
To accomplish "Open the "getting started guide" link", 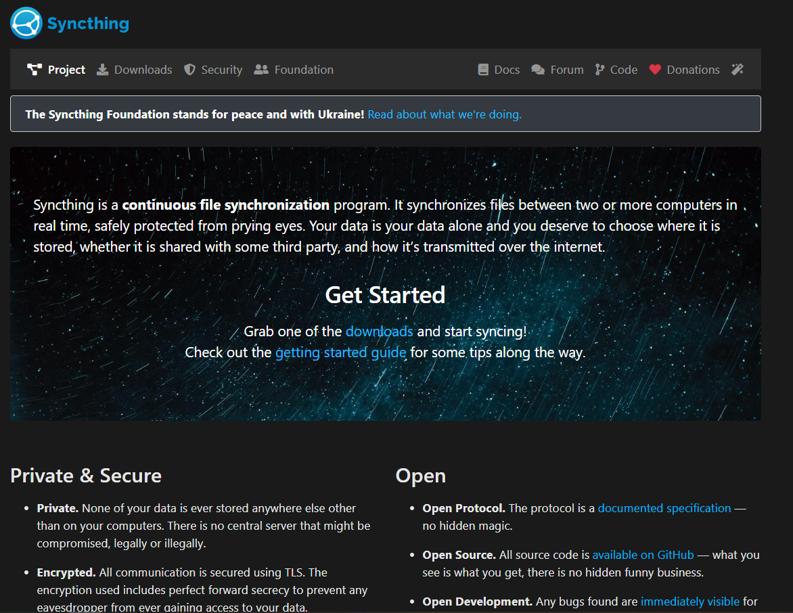I will coord(340,352).
